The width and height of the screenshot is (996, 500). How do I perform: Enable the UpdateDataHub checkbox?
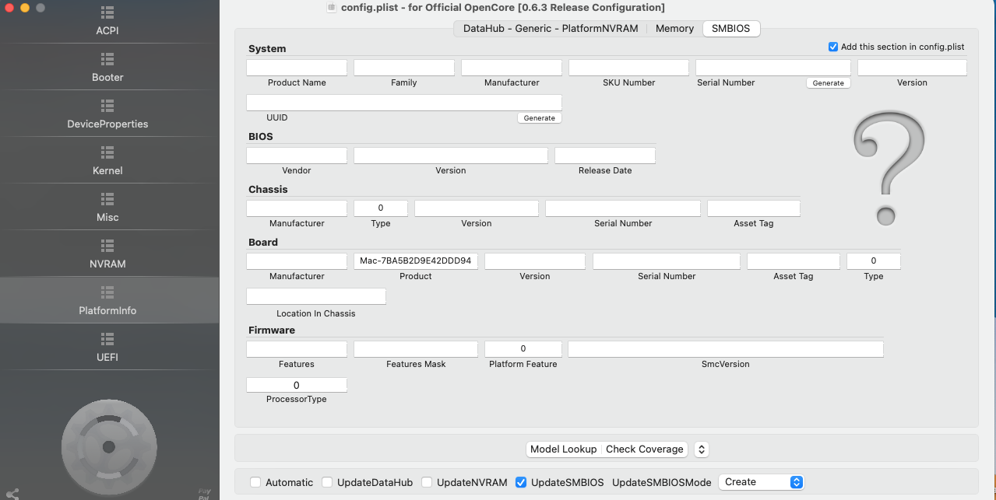(x=327, y=482)
